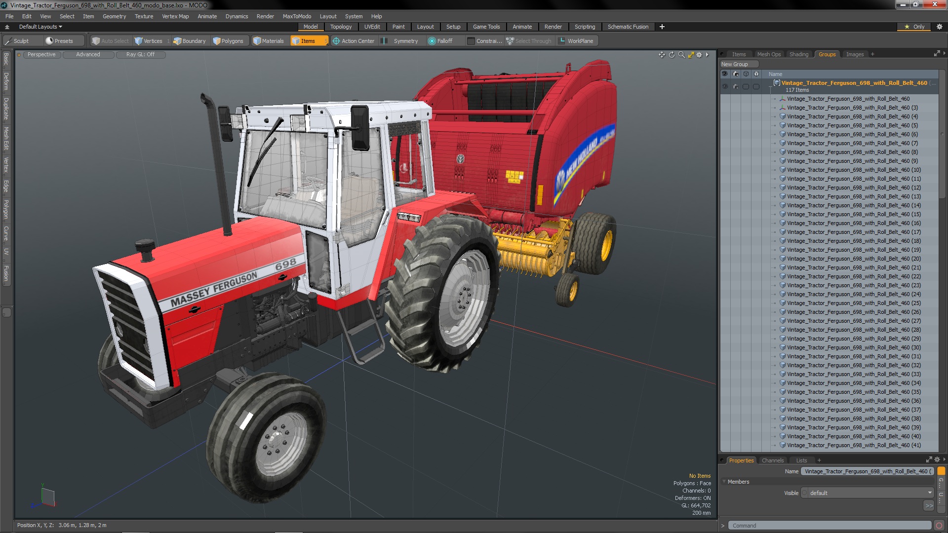Click the >> more properties button
This screenshot has width=948, height=533.
tap(929, 505)
